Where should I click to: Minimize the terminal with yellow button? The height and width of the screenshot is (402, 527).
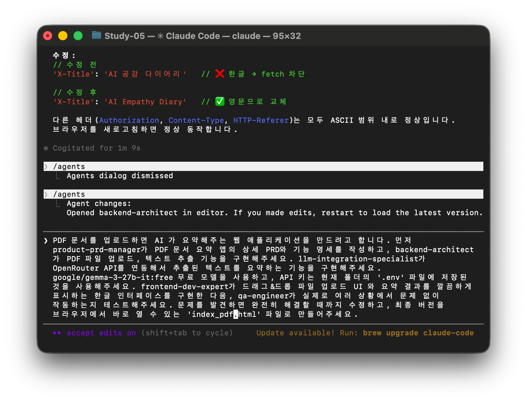point(63,36)
